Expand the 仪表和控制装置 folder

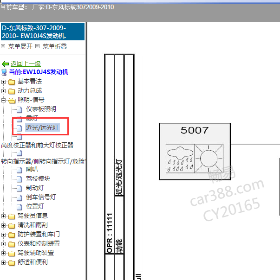coord(3,244)
